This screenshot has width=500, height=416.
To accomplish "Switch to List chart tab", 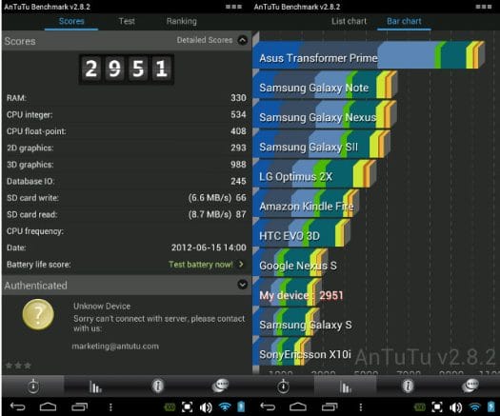I will (350, 21).
